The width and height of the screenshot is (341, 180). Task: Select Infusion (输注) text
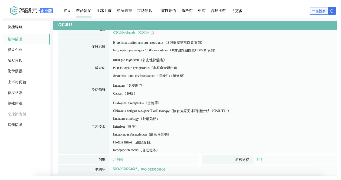125,126
